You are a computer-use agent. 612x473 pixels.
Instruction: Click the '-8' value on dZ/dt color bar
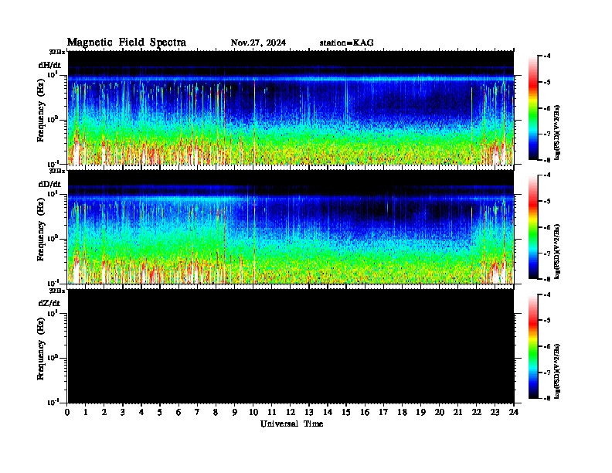click(547, 398)
